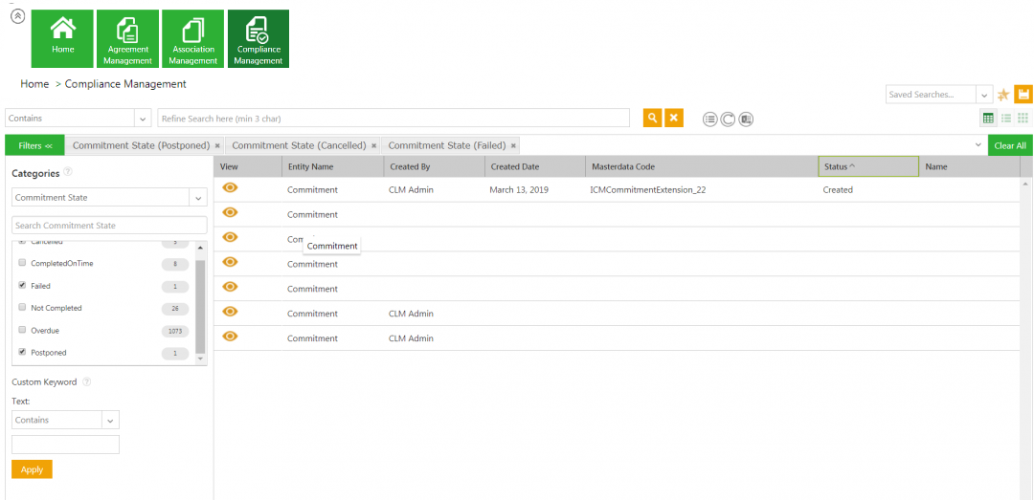Screen dimensions: 1034x500
Task: Uncheck the Failed commitment state checkbox
Action: 22,286
